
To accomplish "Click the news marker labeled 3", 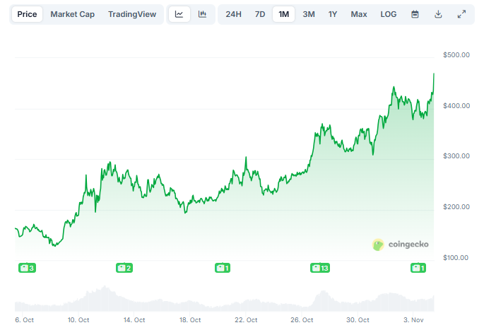I will pos(26,268).
